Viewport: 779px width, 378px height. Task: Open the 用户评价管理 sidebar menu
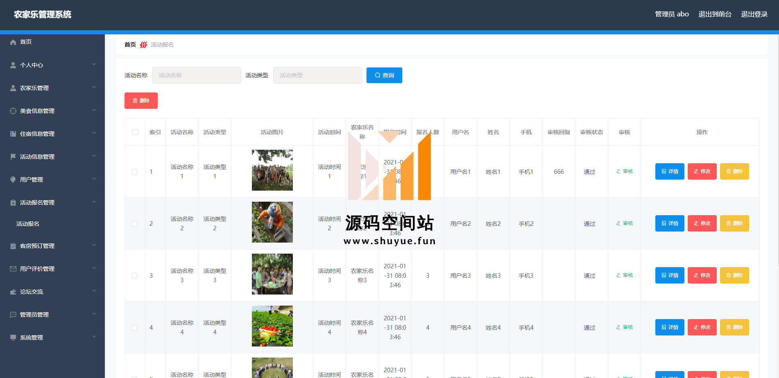click(x=52, y=269)
